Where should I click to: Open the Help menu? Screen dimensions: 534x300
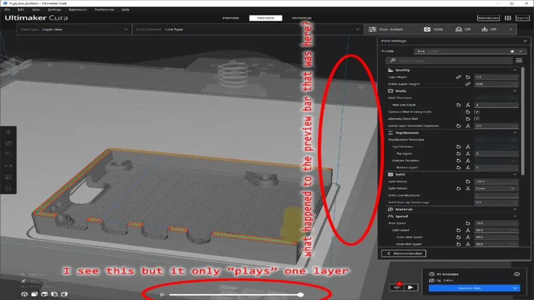[x=126, y=9]
